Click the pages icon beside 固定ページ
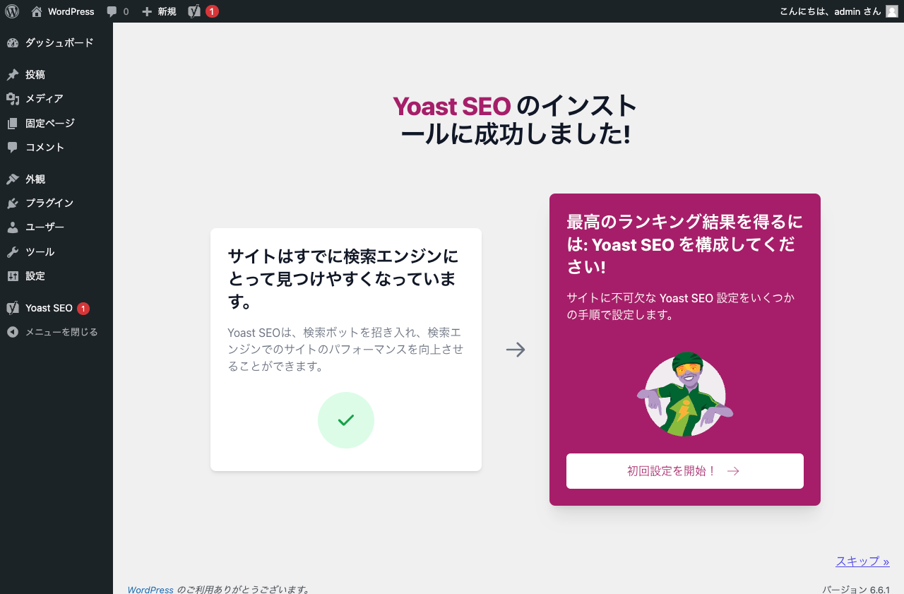904x594 pixels. click(13, 124)
